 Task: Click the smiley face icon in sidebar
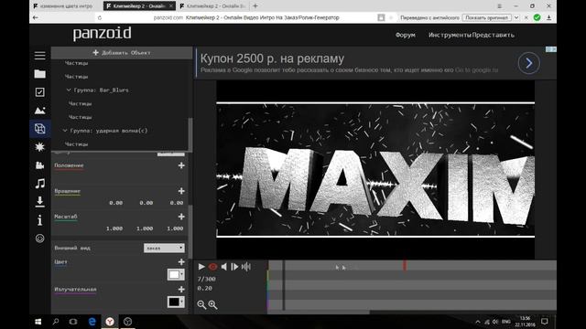tap(40, 239)
